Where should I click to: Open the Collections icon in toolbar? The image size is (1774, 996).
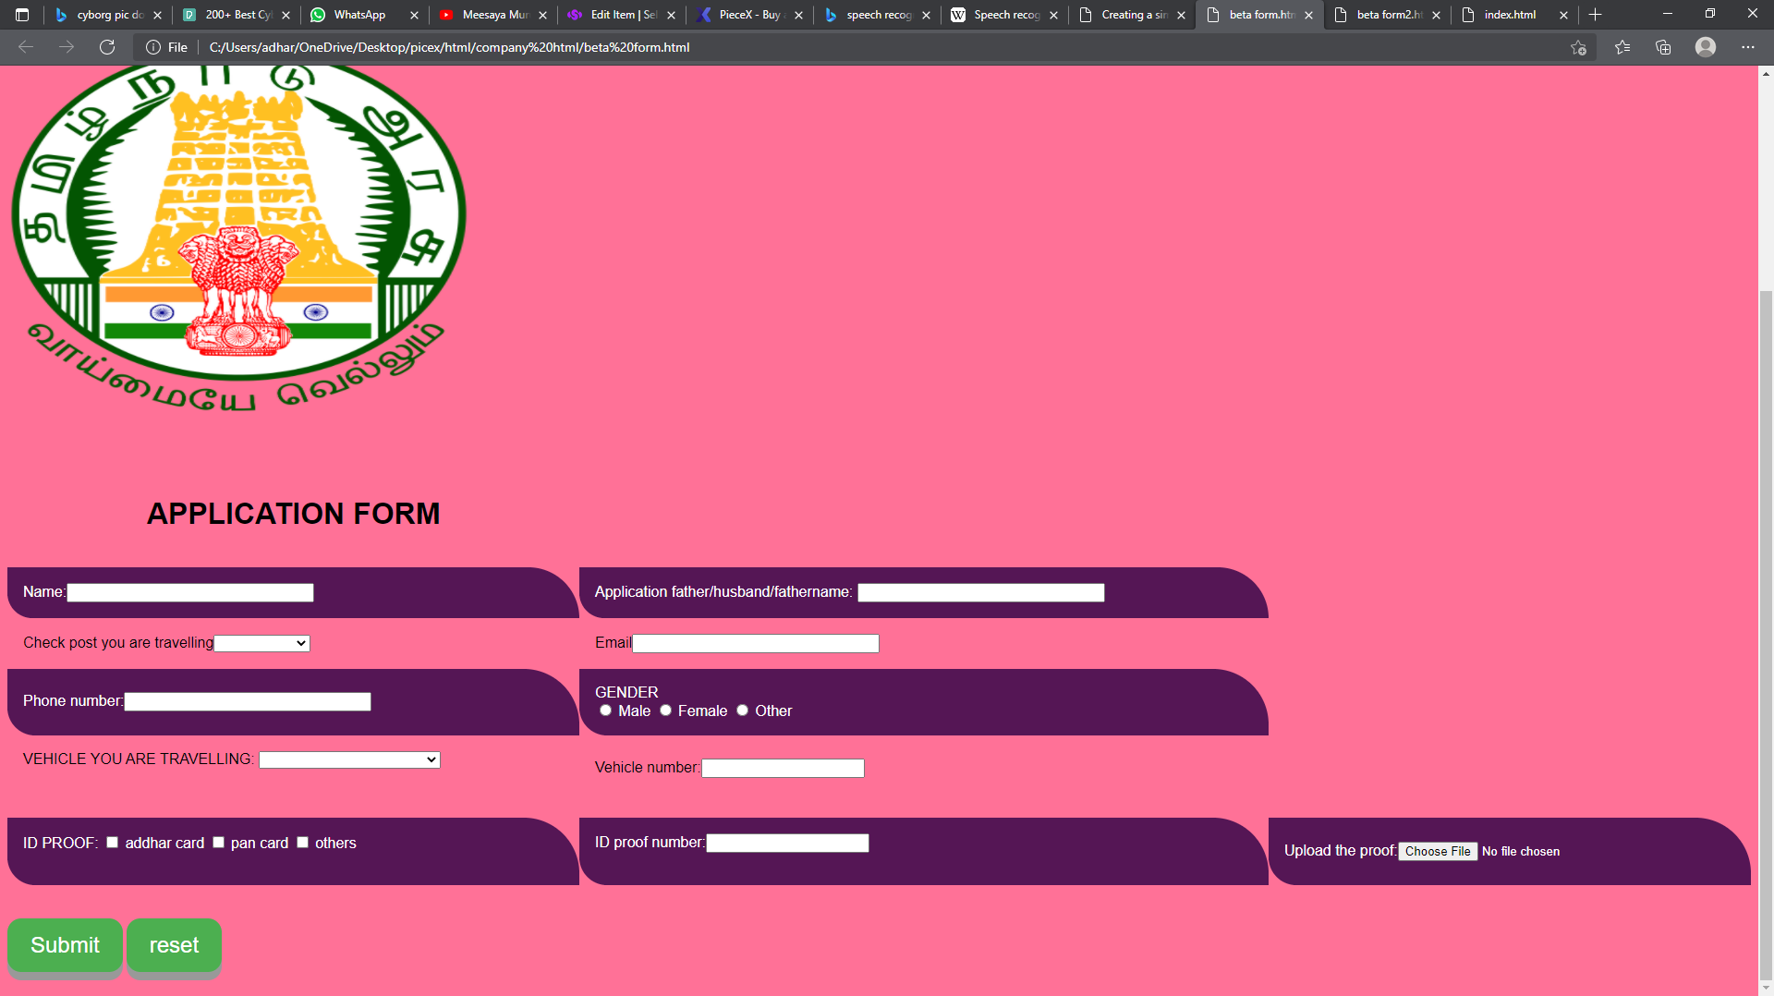[1663, 47]
